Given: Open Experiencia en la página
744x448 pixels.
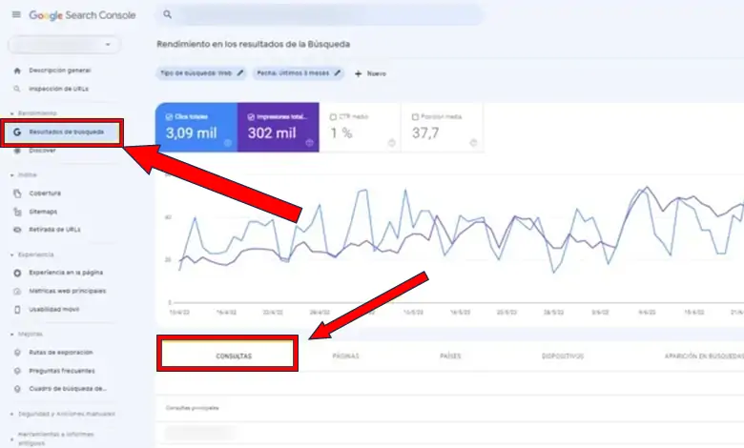Looking at the screenshot, I should click(x=66, y=273).
